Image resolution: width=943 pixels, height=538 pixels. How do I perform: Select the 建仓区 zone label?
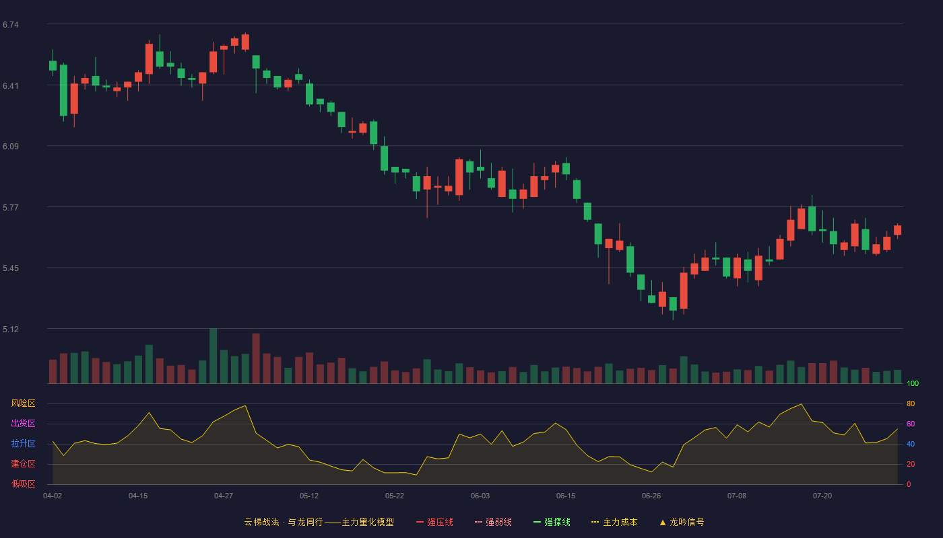click(23, 464)
